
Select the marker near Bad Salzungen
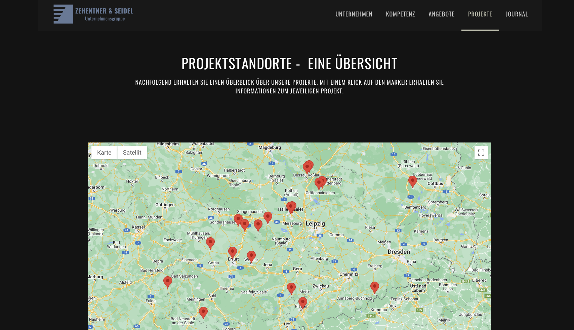pyautogui.click(x=167, y=281)
